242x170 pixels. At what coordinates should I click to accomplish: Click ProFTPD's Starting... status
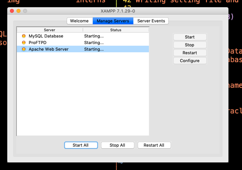pyautogui.click(x=94, y=42)
